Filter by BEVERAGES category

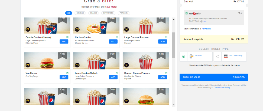pyautogui.click(x=108, y=13)
